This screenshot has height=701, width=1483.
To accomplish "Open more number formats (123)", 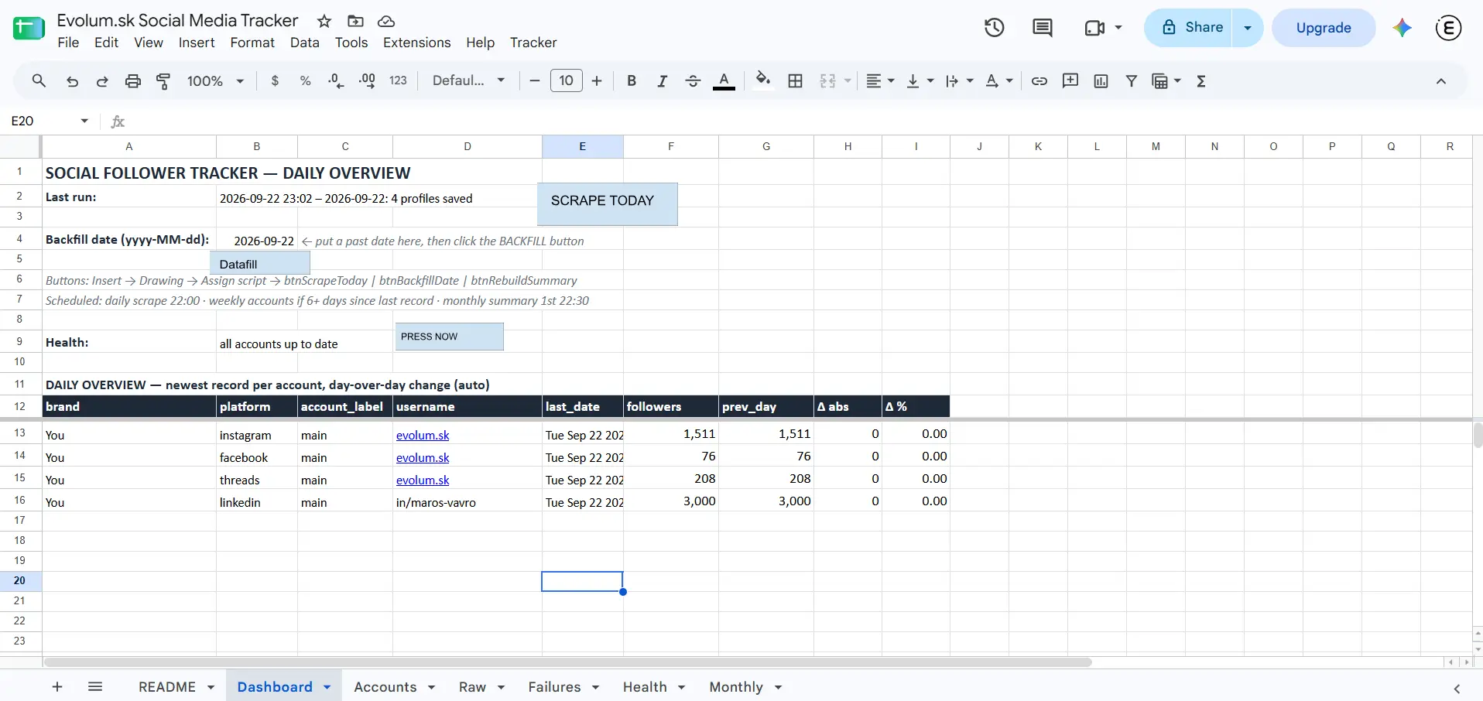I will 398,80.
